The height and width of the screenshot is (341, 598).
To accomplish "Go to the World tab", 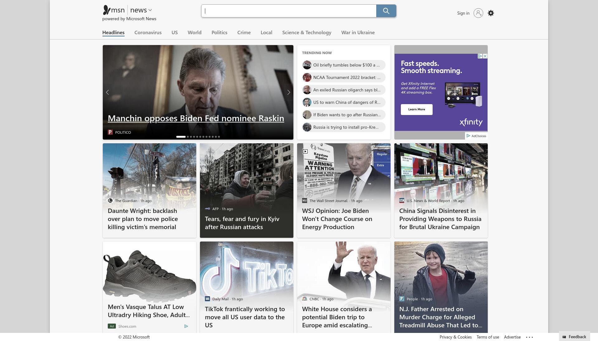I will click(195, 33).
